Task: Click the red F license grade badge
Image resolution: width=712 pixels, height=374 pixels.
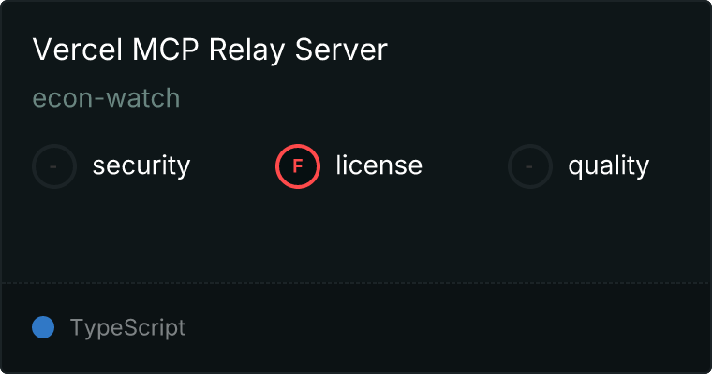Action: (298, 166)
